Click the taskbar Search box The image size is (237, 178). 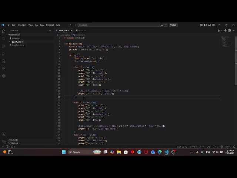[85, 152]
